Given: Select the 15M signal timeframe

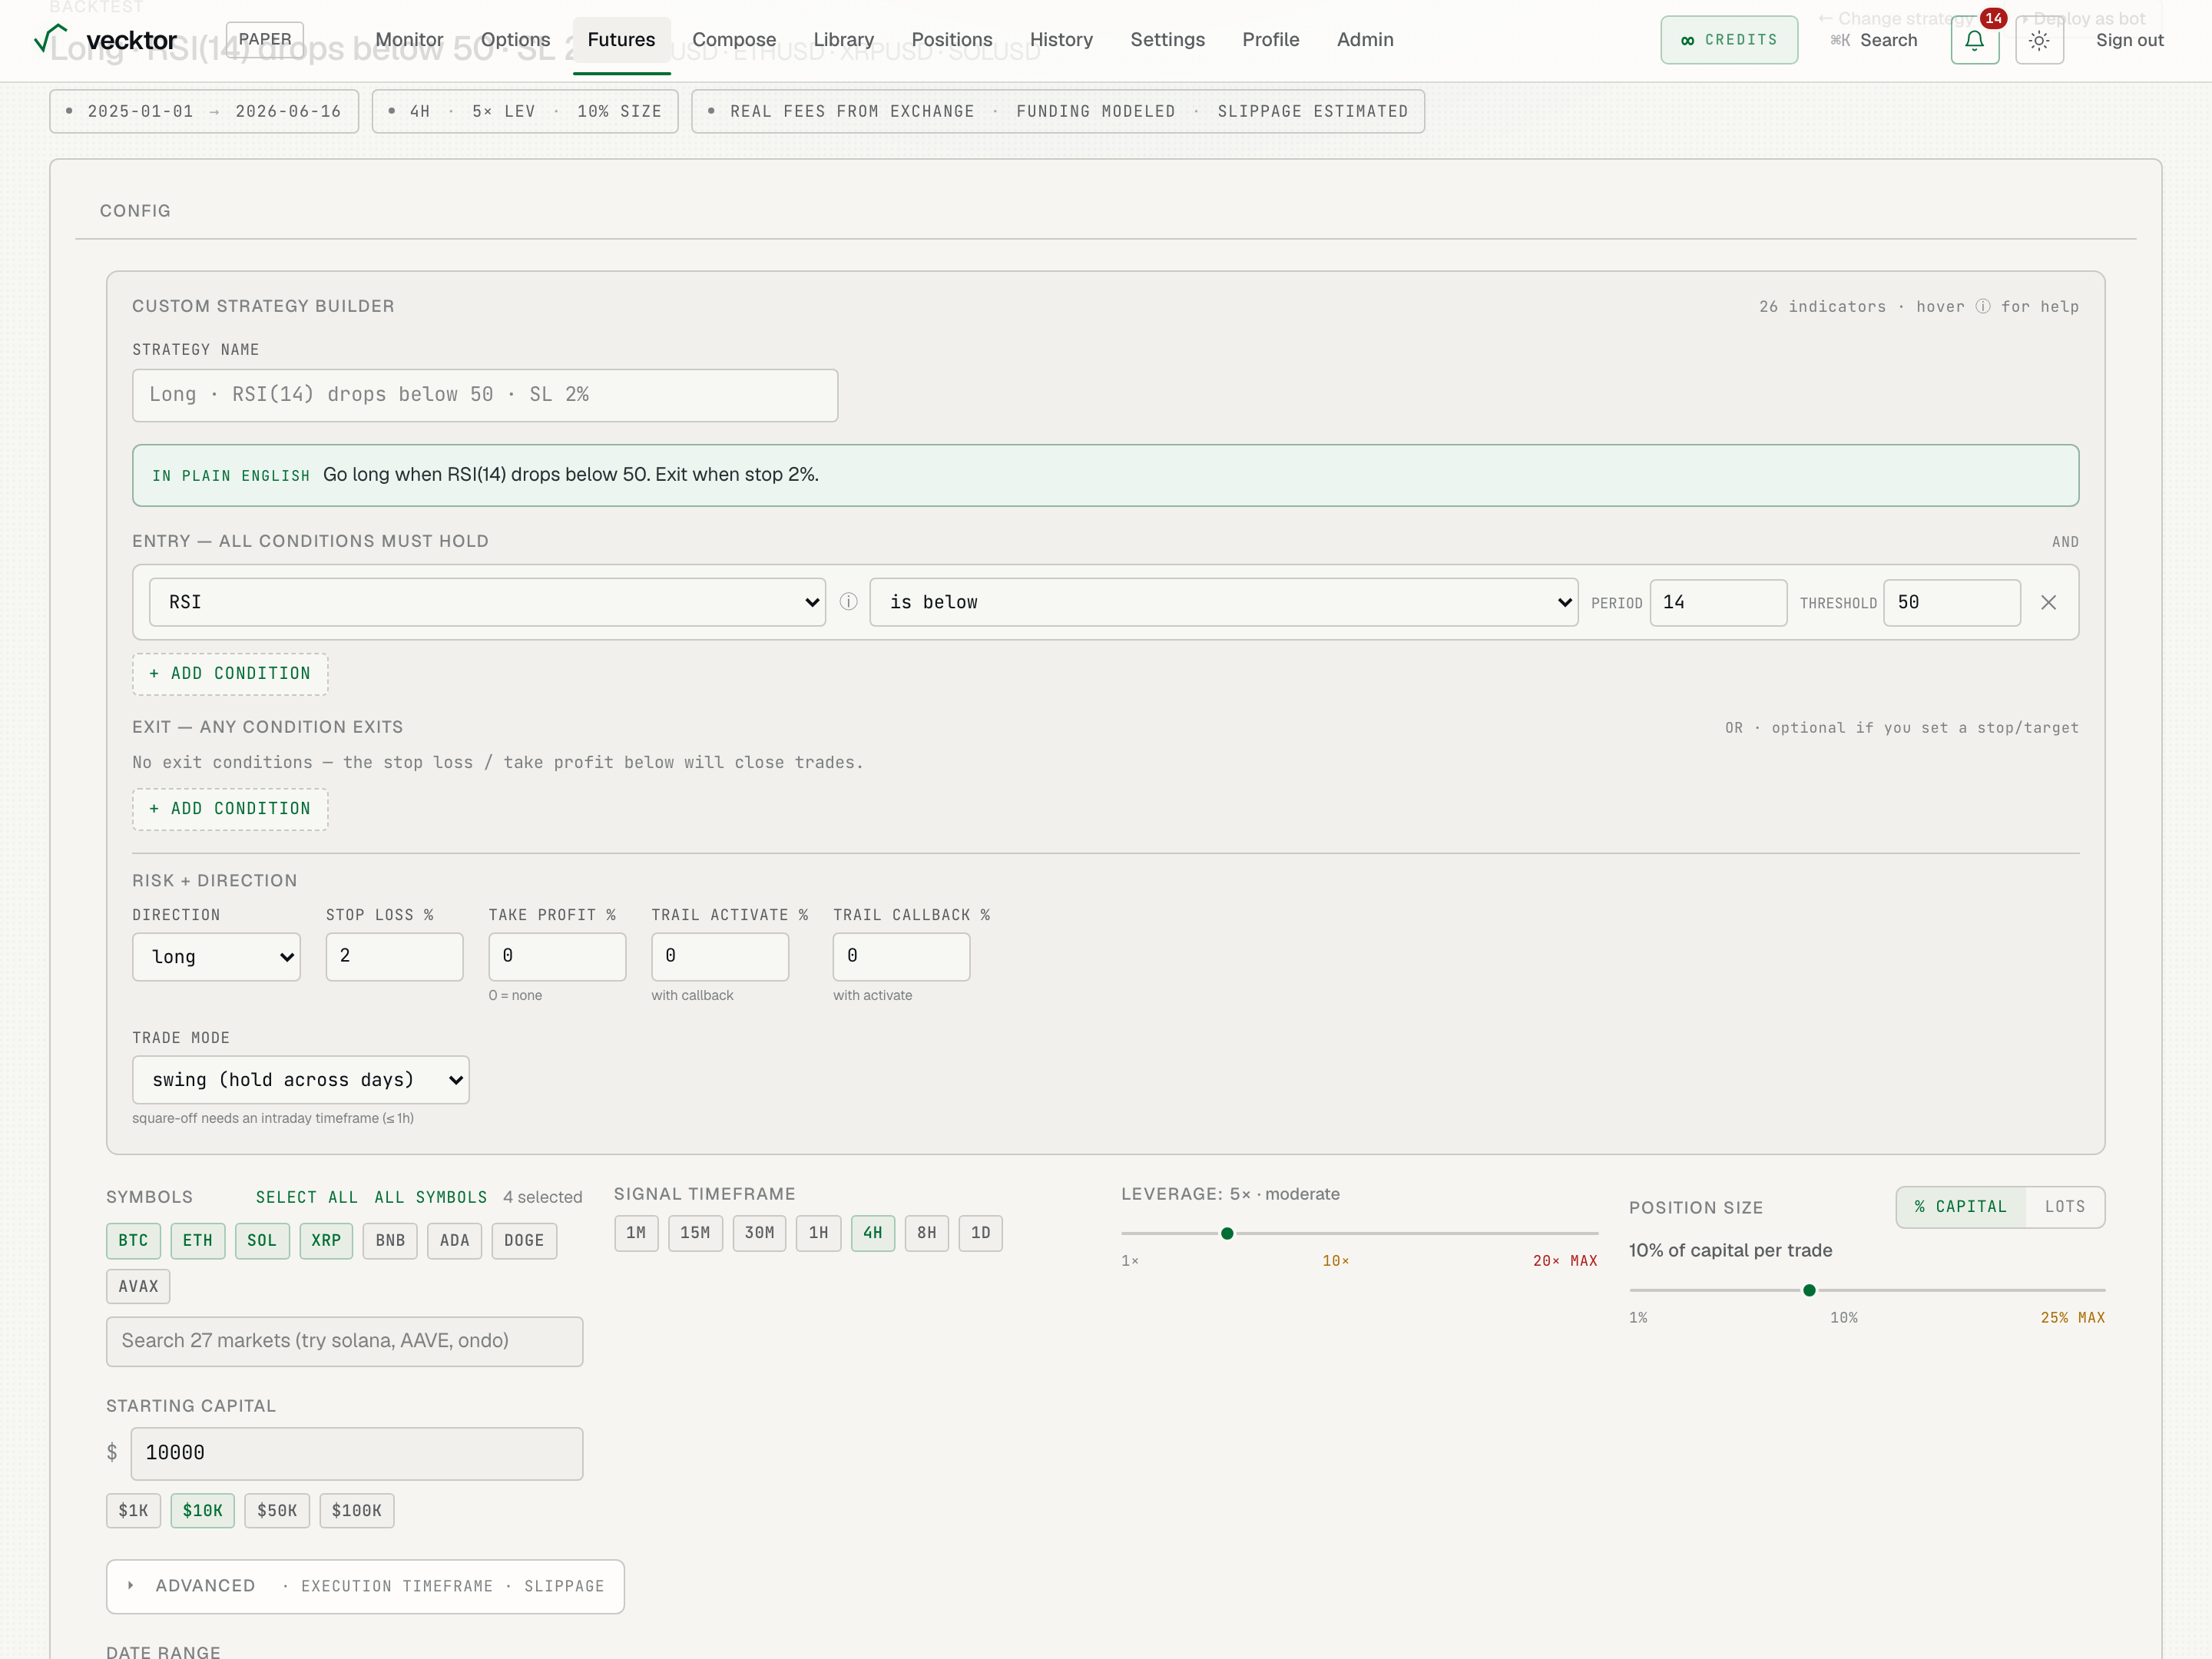Looking at the screenshot, I should tap(695, 1233).
